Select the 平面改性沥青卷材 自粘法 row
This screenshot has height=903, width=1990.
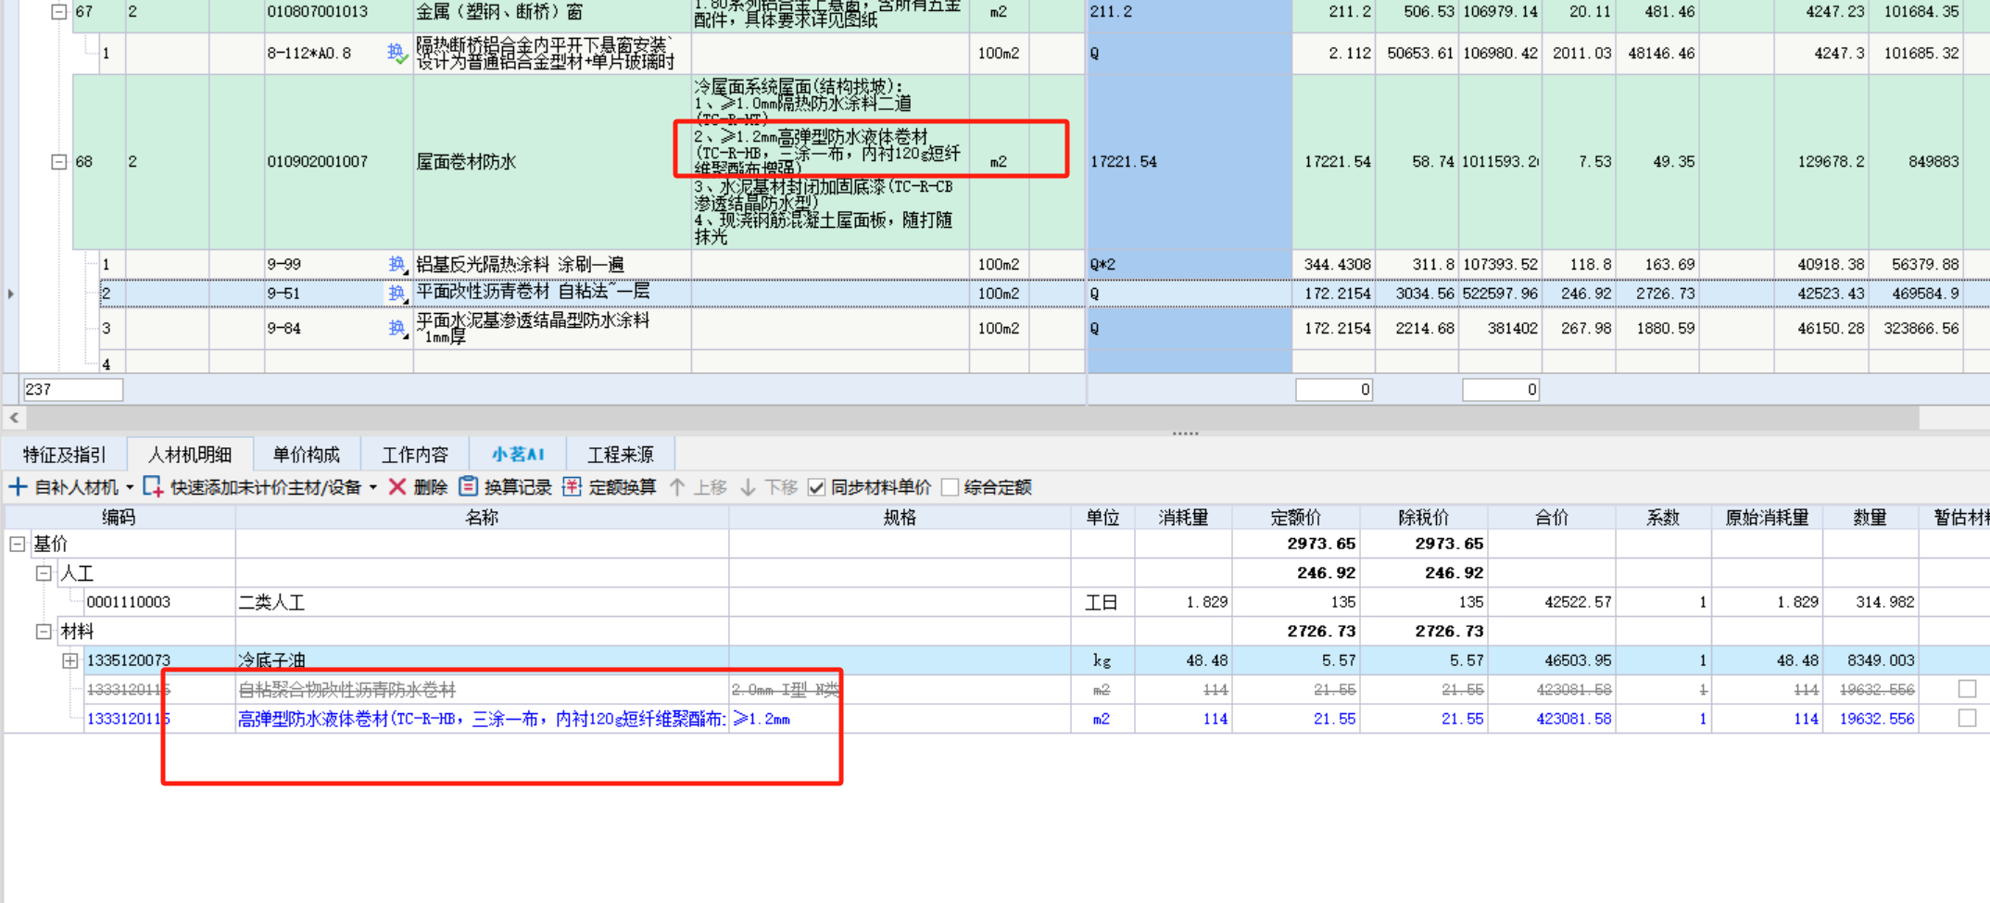[1044, 294]
